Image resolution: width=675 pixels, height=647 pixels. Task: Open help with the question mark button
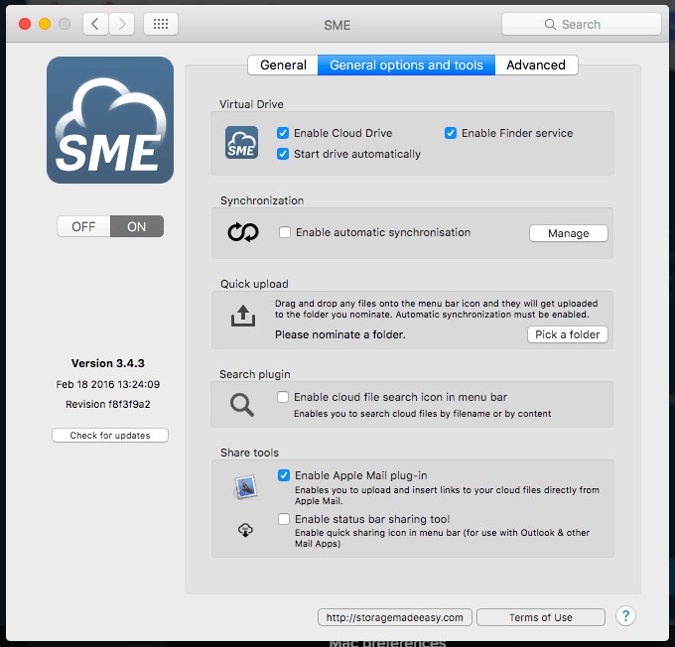click(x=625, y=616)
